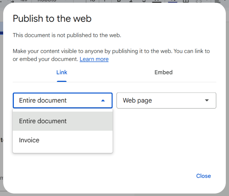Choose the Invoice sheet option
Screen dimensions: 229x196
[63, 140]
